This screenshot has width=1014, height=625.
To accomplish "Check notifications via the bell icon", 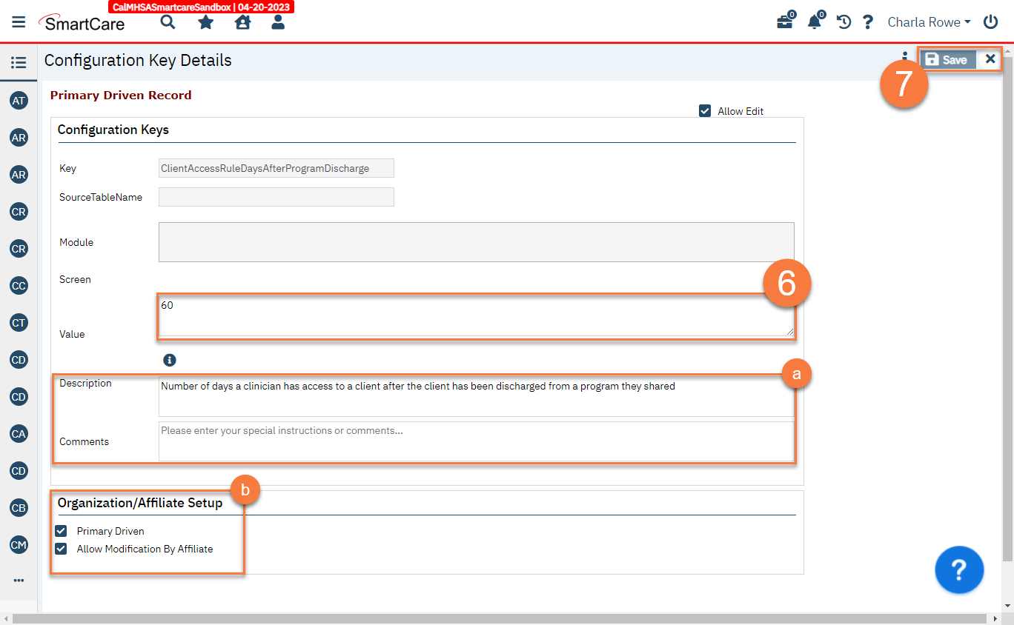I will coord(814,22).
